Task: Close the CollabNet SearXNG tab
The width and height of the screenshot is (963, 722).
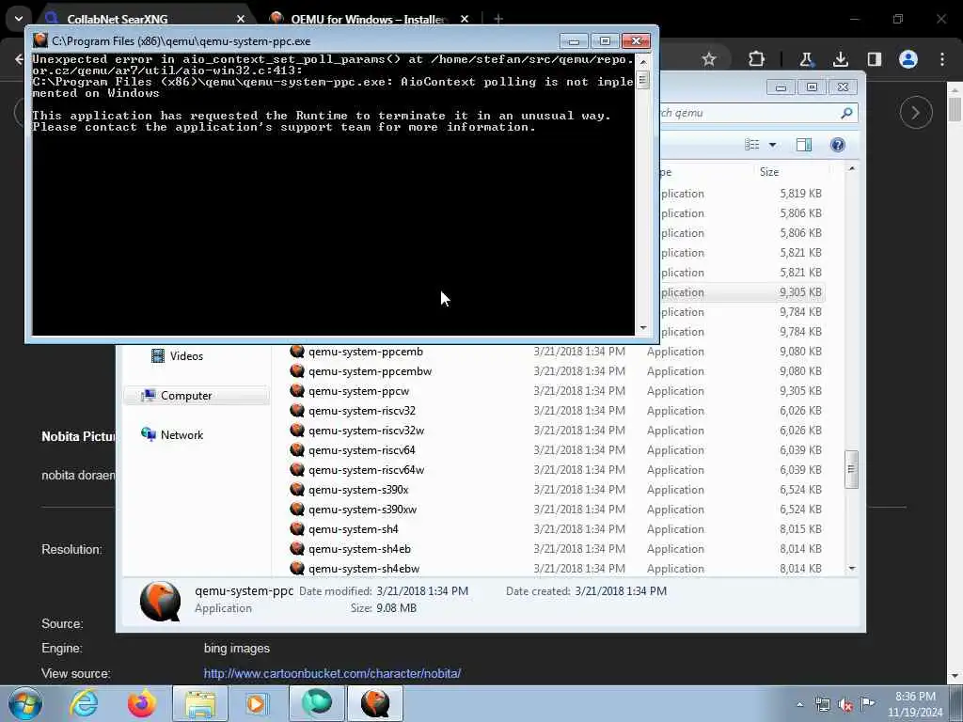Action: click(x=241, y=19)
